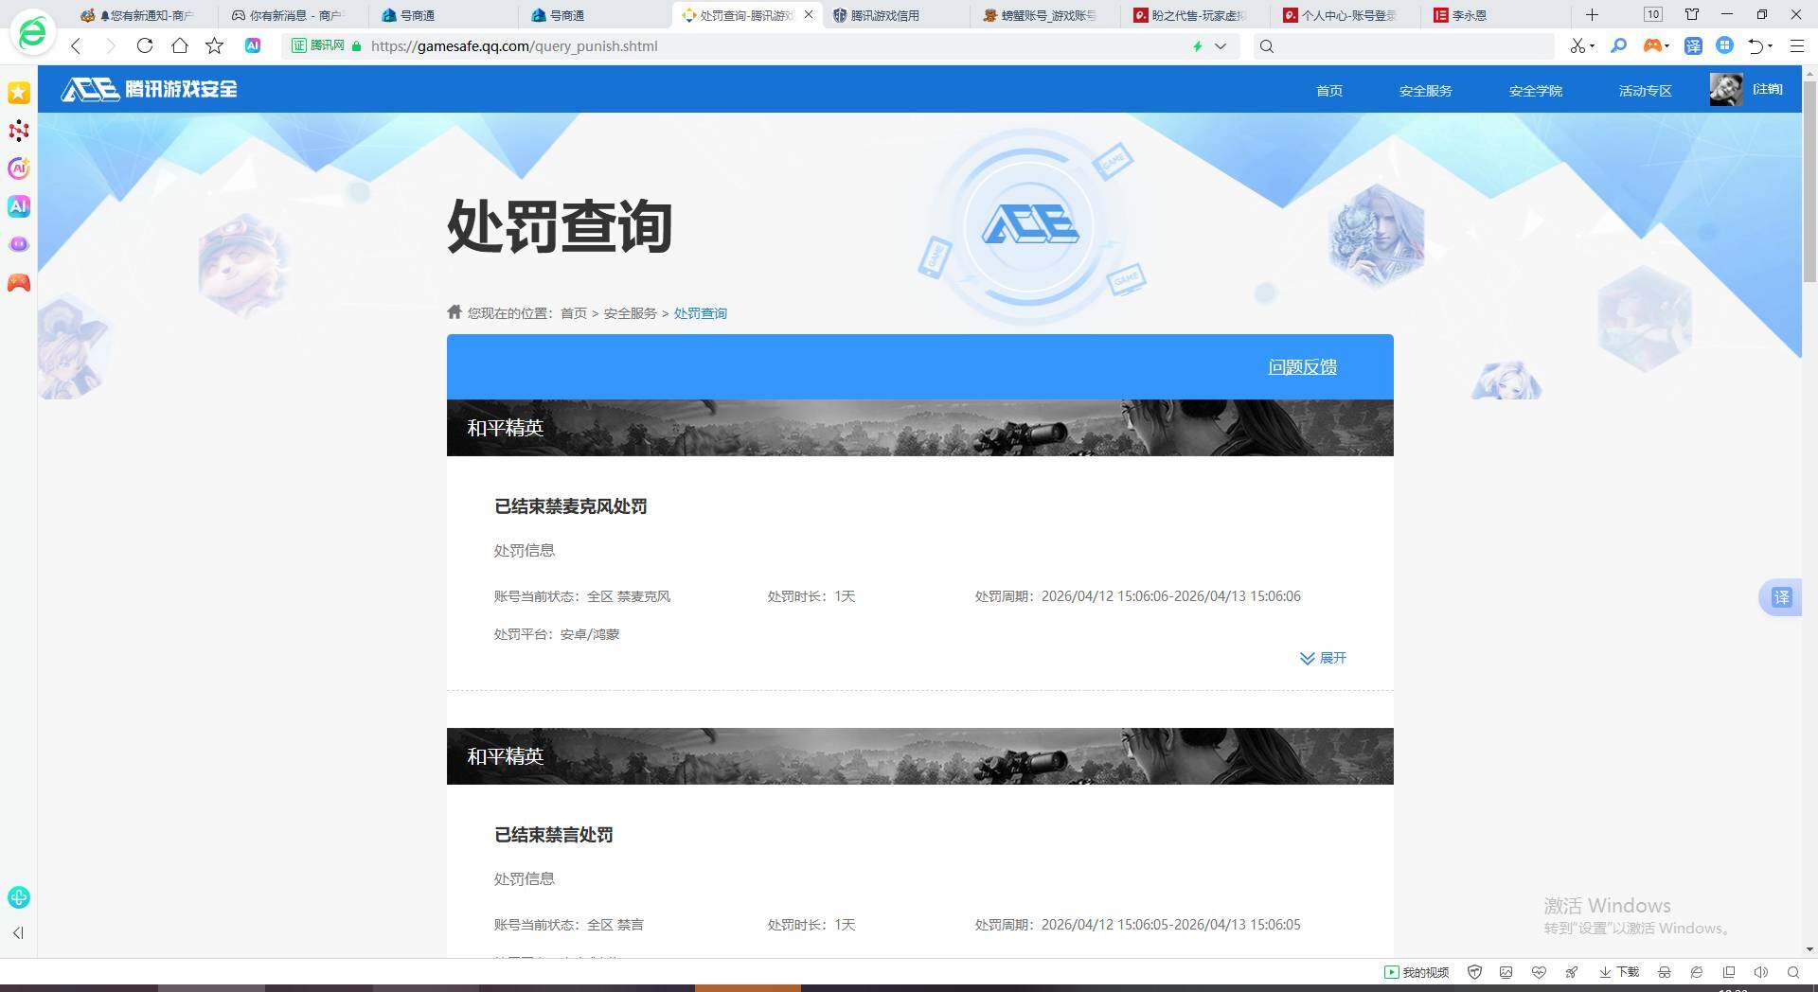Click the blue translate 译 toolbar icon
Viewport: 1818px width, 992px height.
(x=1693, y=45)
